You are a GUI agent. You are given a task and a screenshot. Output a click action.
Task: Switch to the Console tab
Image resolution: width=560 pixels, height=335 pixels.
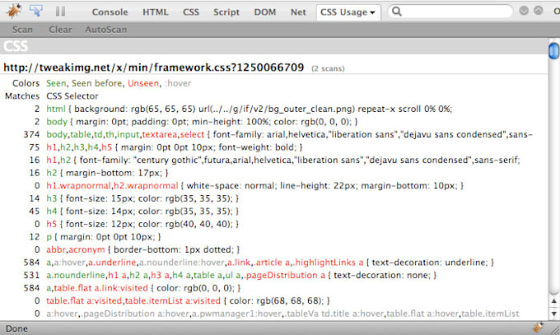pos(109,12)
